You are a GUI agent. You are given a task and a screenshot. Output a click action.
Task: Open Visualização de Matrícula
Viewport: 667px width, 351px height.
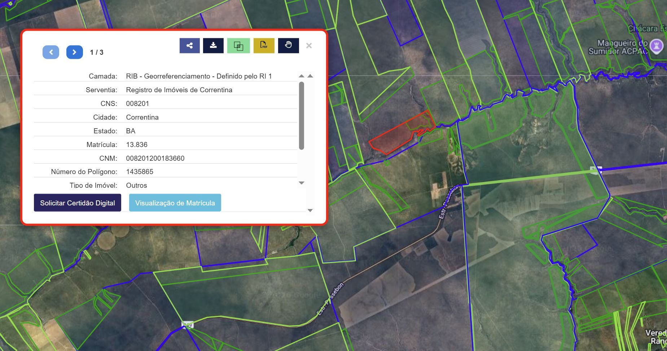tap(175, 203)
